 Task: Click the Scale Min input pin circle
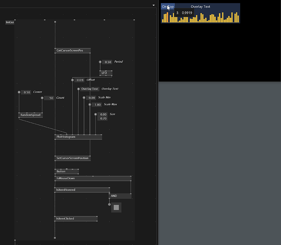coord(84,98)
